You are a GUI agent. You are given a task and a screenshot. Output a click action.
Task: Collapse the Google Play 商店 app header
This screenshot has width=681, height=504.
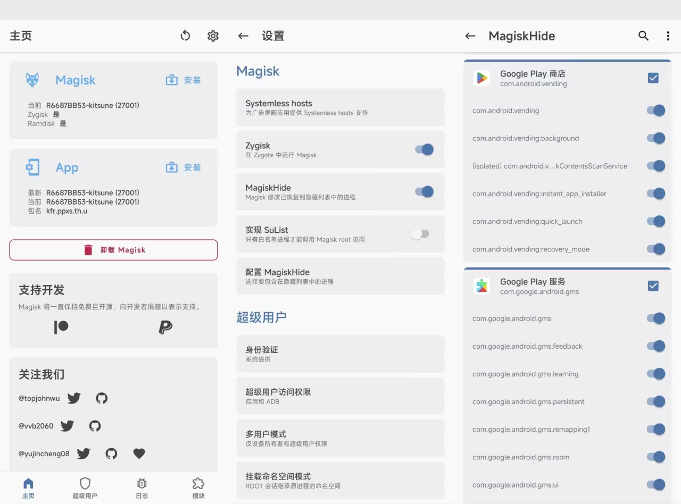[x=567, y=78]
